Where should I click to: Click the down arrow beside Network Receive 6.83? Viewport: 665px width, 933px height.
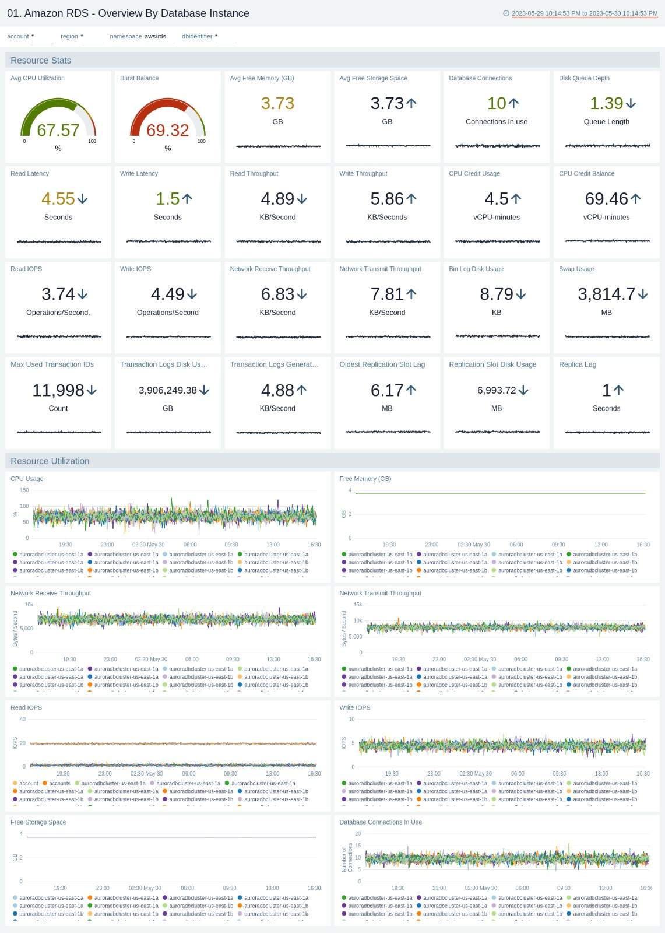pyautogui.click(x=302, y=294)
